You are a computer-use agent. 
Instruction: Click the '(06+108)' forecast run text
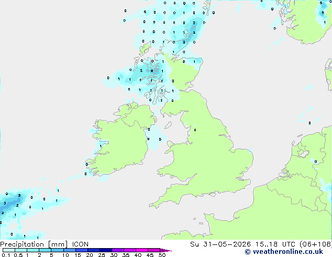(316, 244)
